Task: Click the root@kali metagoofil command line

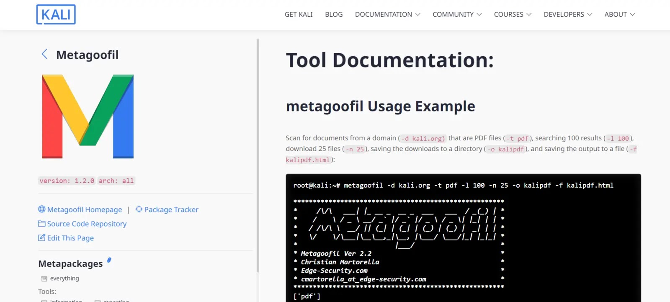Action: click(x=453, y=185)
